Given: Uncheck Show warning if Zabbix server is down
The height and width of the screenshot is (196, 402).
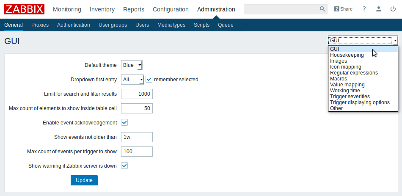Looking at the screenshot, I should pyautogui.click(x=124, y=166).
